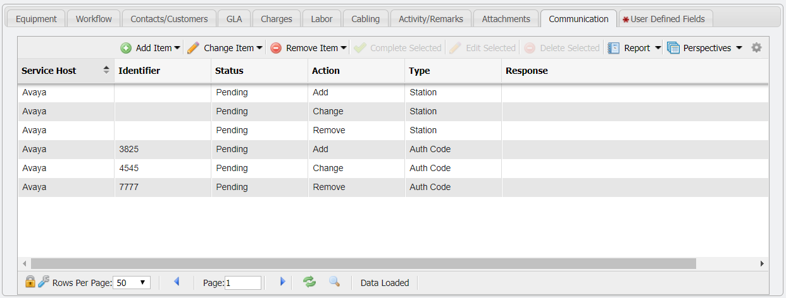Screen dimensions: 786x298
Task: Click the red Remove Item minus icon
Action: (276, 48)
